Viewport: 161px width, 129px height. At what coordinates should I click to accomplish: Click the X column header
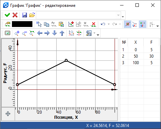(135, 42)
